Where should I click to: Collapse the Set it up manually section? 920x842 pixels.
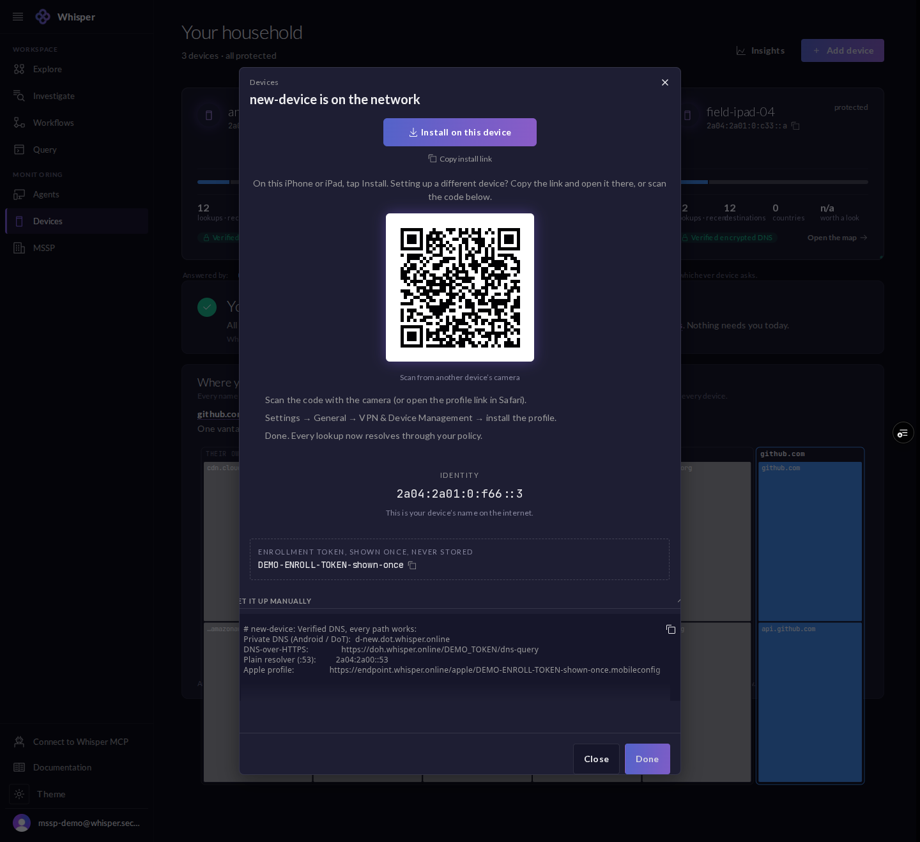pyautogui.click(x=460, y=601)
